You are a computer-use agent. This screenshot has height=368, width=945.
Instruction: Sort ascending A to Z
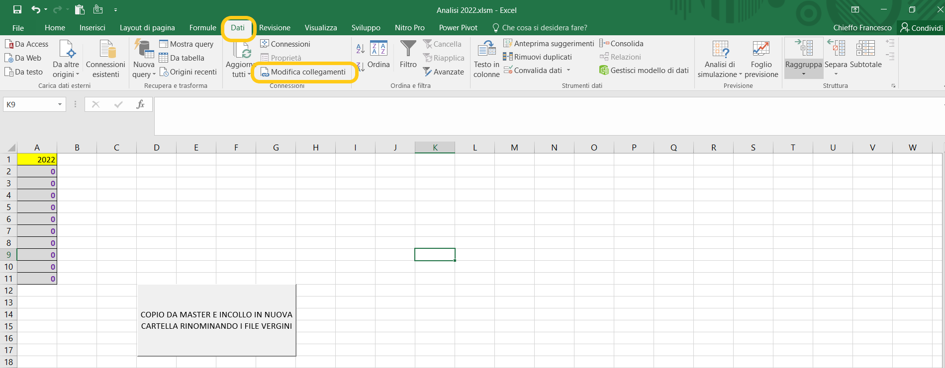pos(361,49)
